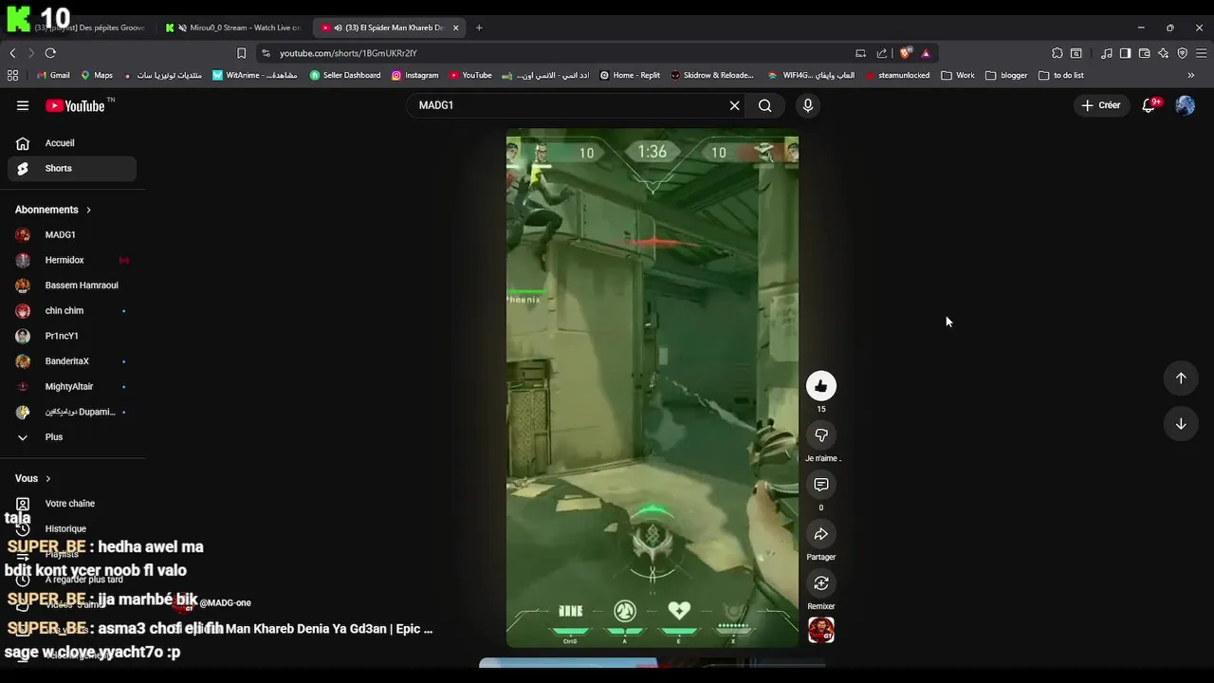This screenshot has width=1214, height=683.
Task: Open the to do list folder
Action: (1061, 75)
